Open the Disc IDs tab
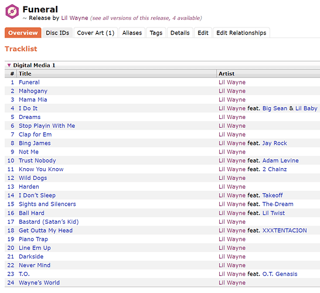 tap(57, 33)
